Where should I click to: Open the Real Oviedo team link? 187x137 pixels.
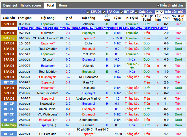click(x=48, y=49)
